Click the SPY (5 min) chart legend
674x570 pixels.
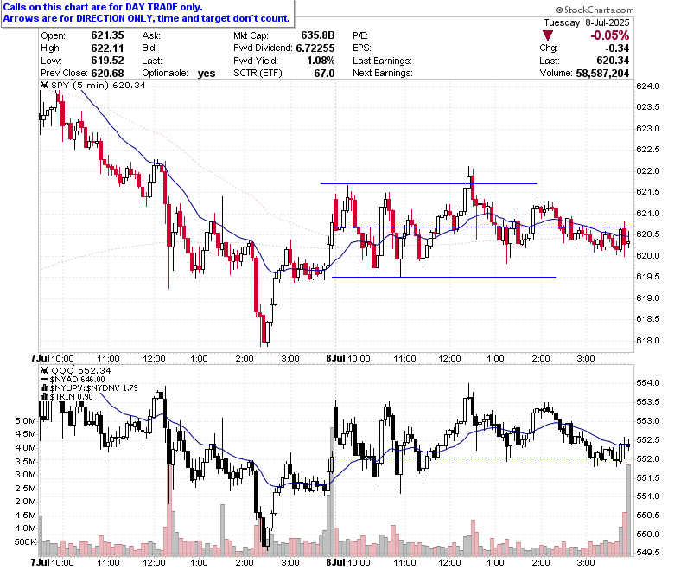(x=98, y=85)
